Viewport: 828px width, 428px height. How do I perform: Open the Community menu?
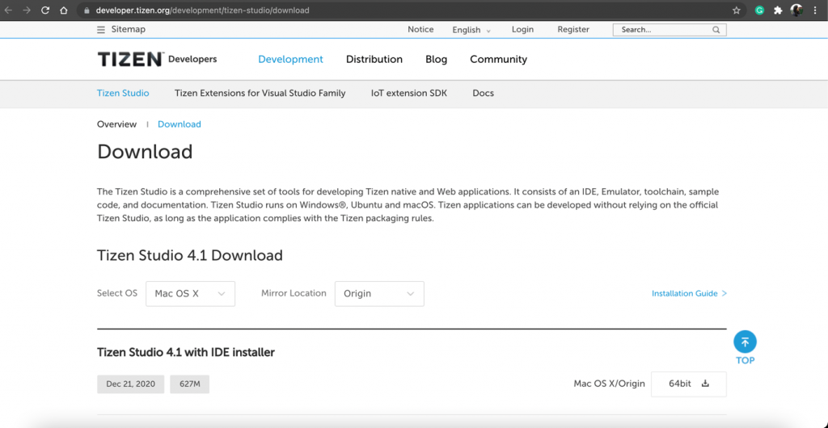[x=498, y=59]
